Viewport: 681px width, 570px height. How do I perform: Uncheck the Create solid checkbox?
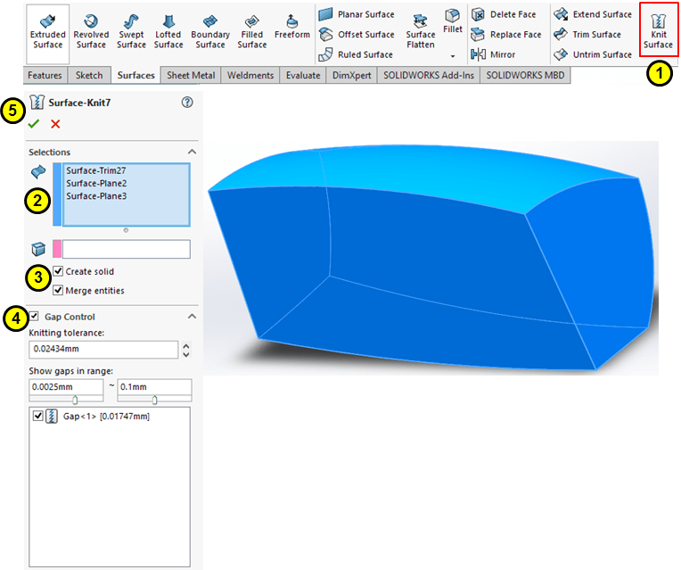(x=59, y=271)
